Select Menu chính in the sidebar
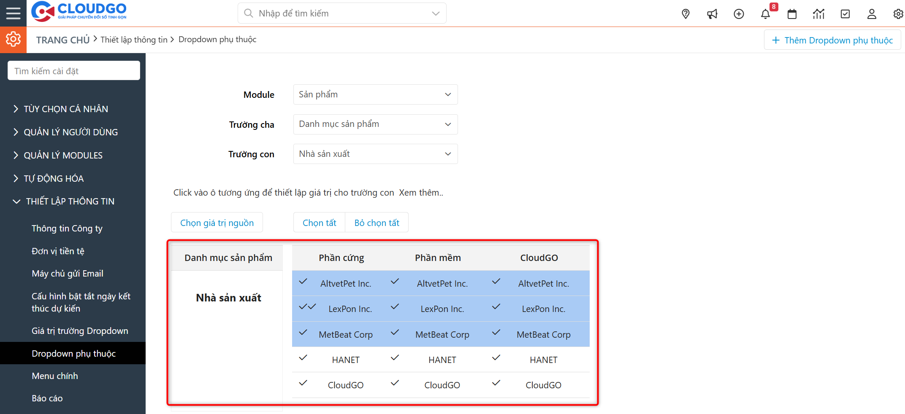 [54, 376]
